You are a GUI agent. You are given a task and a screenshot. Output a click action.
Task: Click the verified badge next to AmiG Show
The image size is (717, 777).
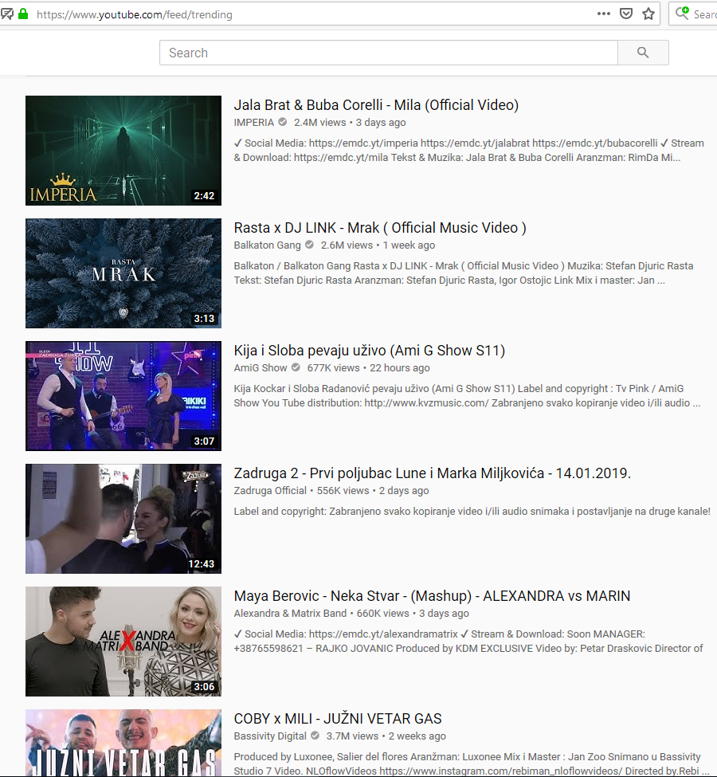pos(296,367)
